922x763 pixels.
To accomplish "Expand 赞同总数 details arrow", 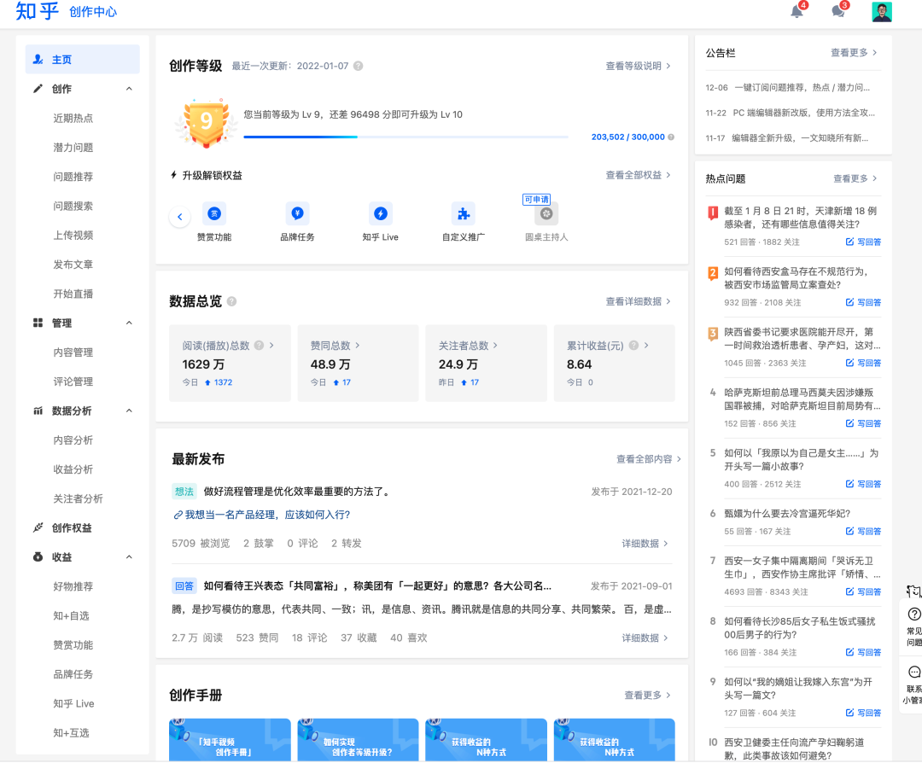I will tap(358, 346).
